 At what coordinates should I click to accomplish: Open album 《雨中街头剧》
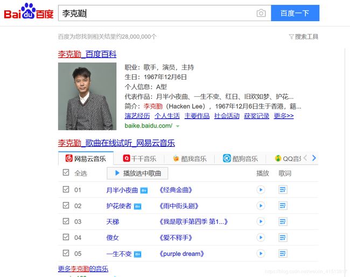(x=179, y=206)
